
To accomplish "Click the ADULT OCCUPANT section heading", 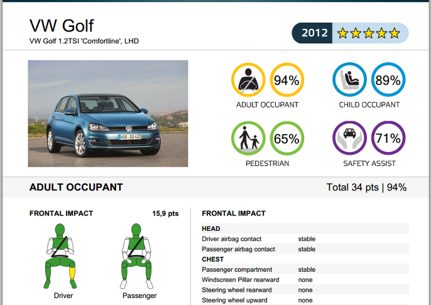I will tap(76, 187).
